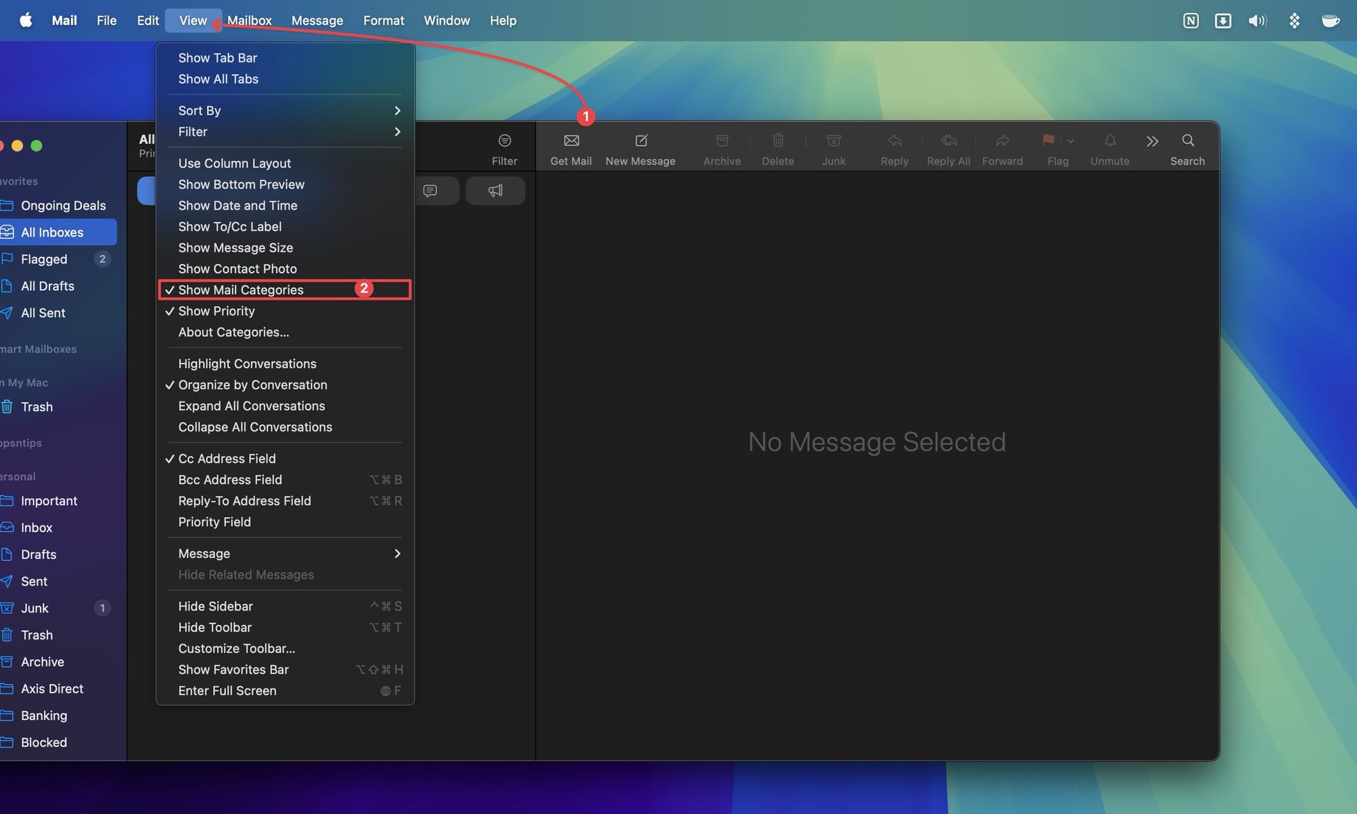Toggle Organize by Conversation
1357x814 pixels.
coord(252,385)
